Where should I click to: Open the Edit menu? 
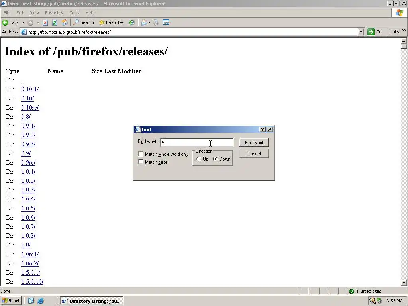[20, 13]
